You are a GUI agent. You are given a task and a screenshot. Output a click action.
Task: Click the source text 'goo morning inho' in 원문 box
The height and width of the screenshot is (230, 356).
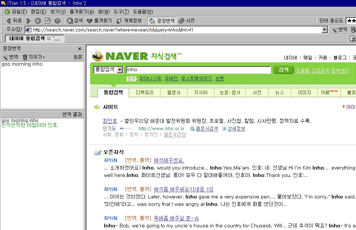click(22, 64)
